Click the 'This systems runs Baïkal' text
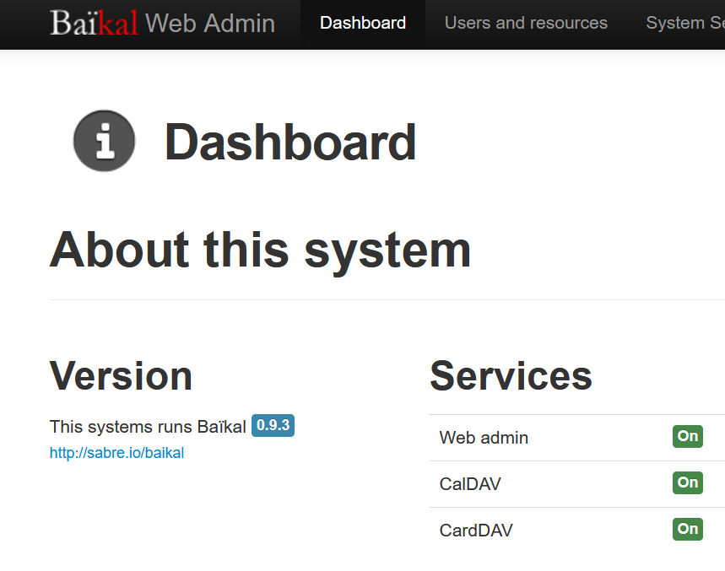The height and width of the screenshot is (571, 725). click(148, 427)
